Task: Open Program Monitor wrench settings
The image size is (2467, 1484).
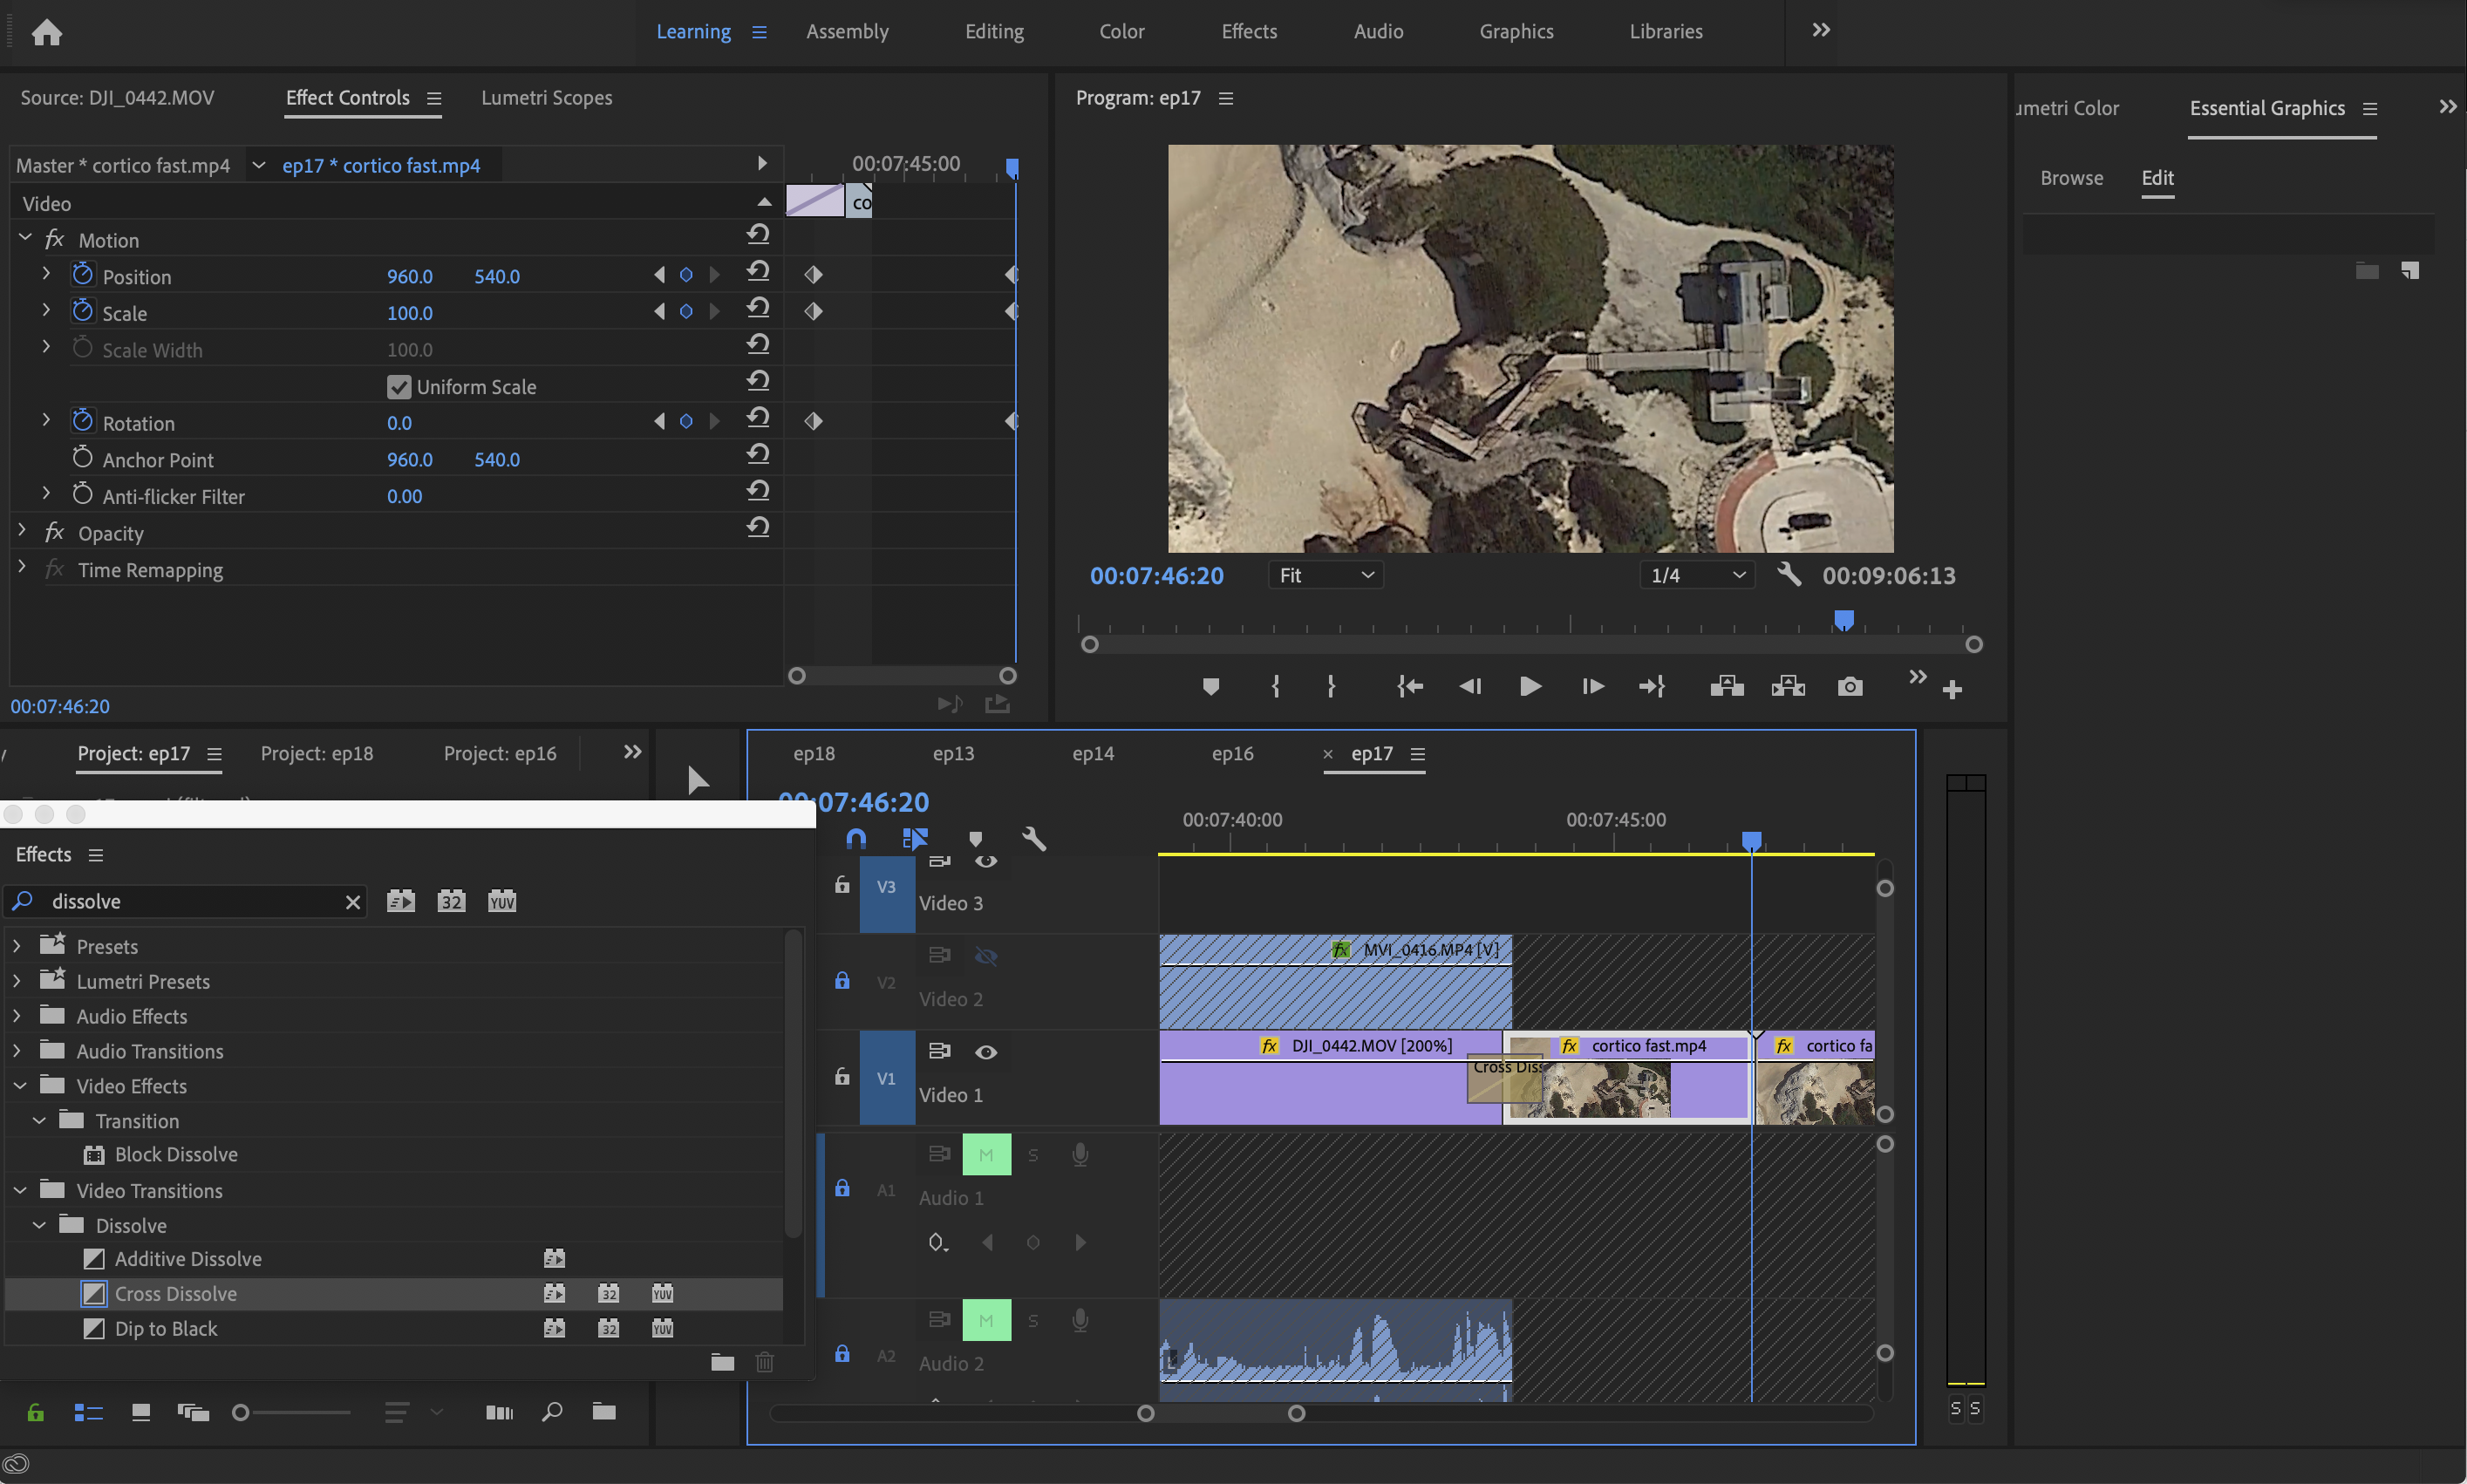Action: (1789, 575)
